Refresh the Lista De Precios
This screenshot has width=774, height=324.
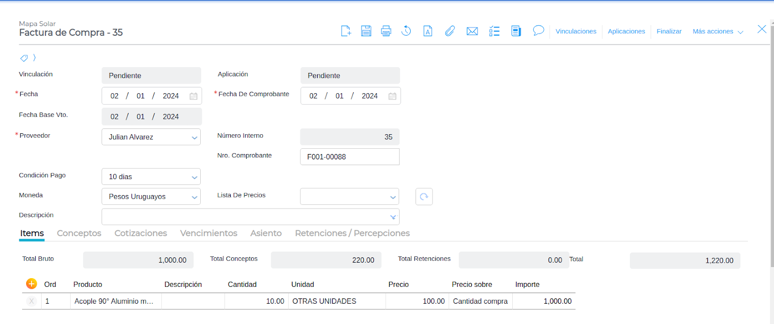point(424,197)
